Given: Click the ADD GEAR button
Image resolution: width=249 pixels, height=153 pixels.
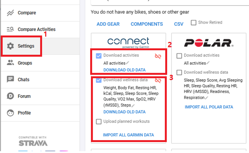Looking at the screenshot, I should 108,24.
